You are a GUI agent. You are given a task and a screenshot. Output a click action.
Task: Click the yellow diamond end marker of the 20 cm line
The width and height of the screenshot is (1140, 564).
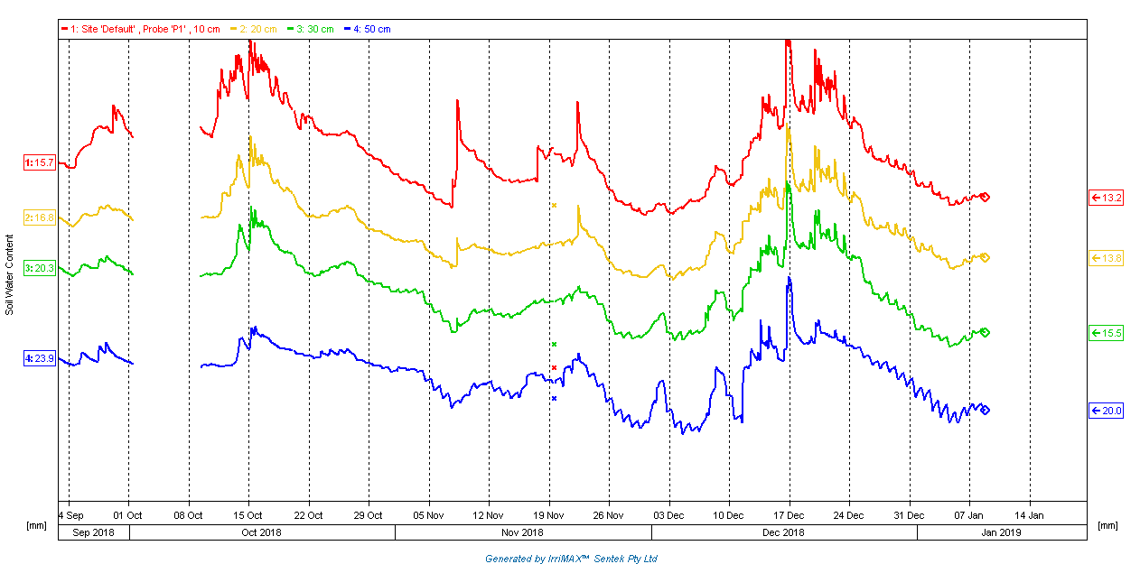coord(986,258)
